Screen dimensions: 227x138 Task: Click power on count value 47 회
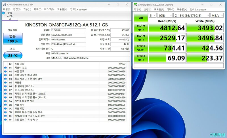click(120, 44)
